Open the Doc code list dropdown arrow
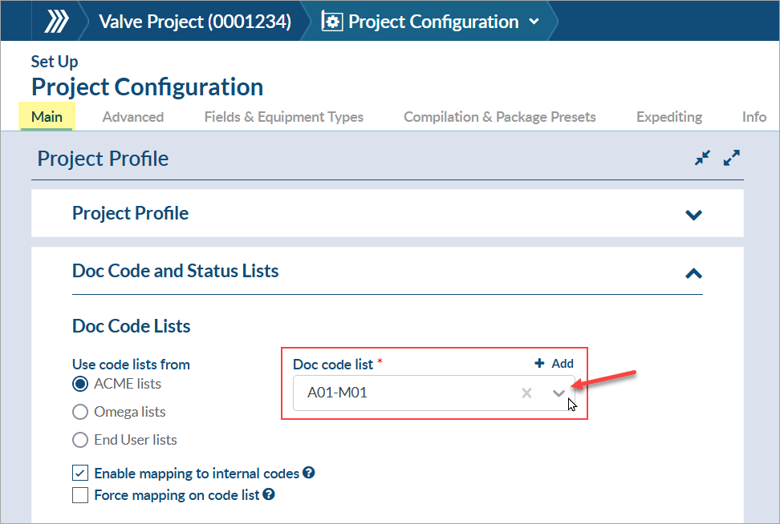Viewport: 780px width, 524px height. (559, 393)
